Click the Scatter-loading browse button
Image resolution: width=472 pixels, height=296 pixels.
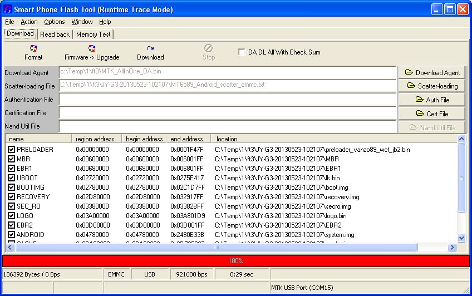432,86
